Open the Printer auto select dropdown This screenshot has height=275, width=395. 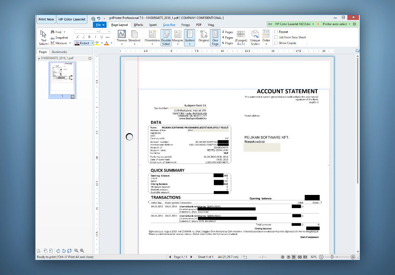tap(336, 24)
